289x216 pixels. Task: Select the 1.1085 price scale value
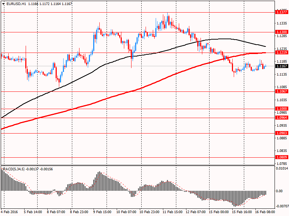click(x=282, y=87)
